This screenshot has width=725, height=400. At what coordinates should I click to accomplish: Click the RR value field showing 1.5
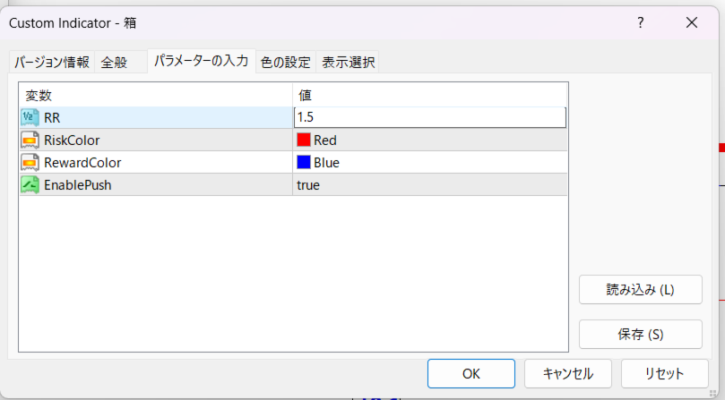point(430,117)
